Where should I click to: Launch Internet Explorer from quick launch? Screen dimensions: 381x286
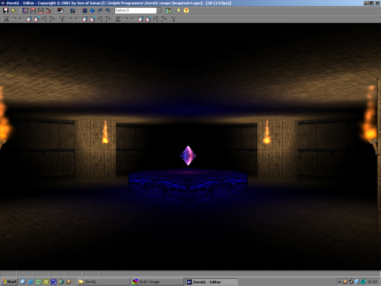click(x=30, y=282)
